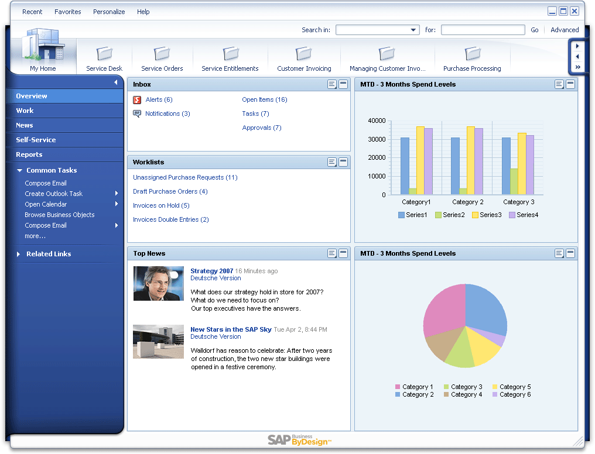Select Self-Service in the navigation

[64, 140]
